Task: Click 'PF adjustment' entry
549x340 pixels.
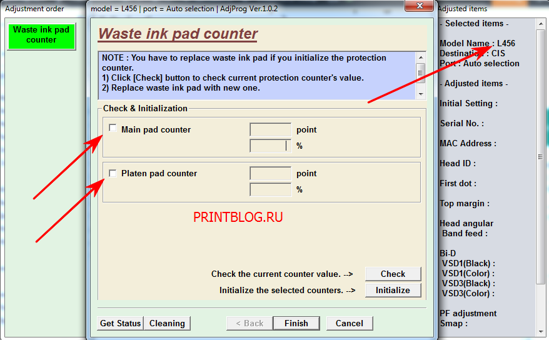Action: coord(468,313)
